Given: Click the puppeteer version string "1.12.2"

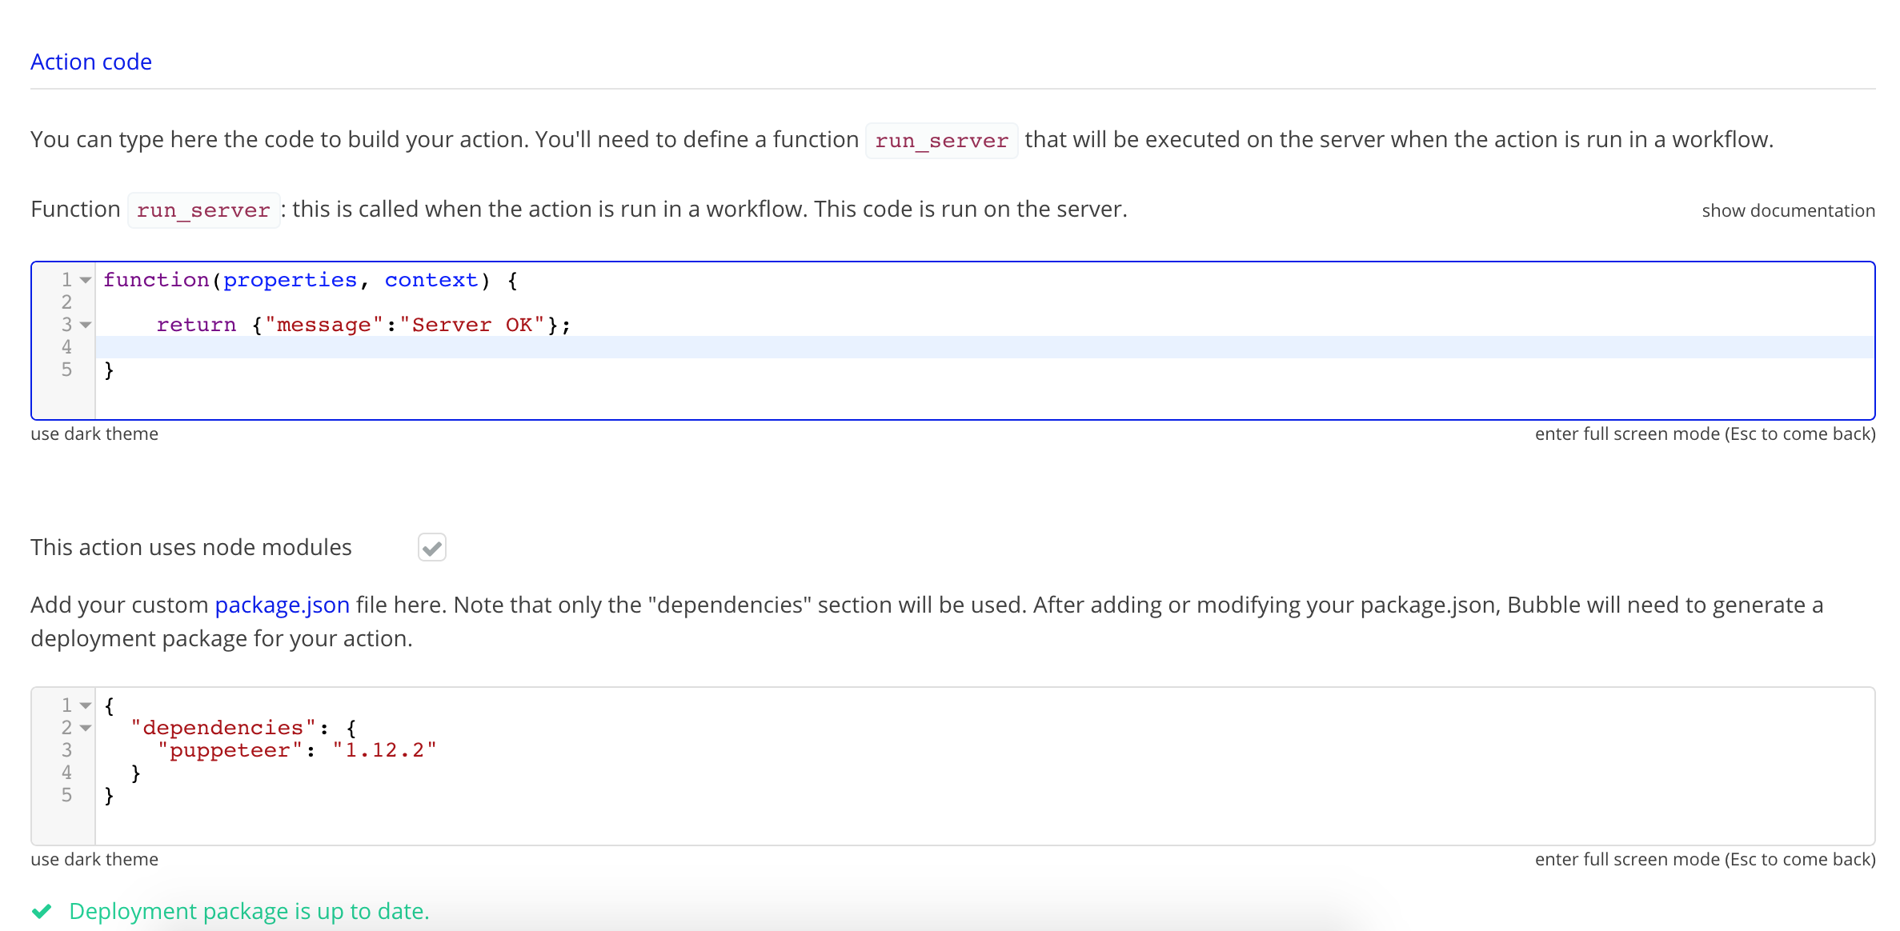Looking at the screenshot, I should tap(384, 750).
